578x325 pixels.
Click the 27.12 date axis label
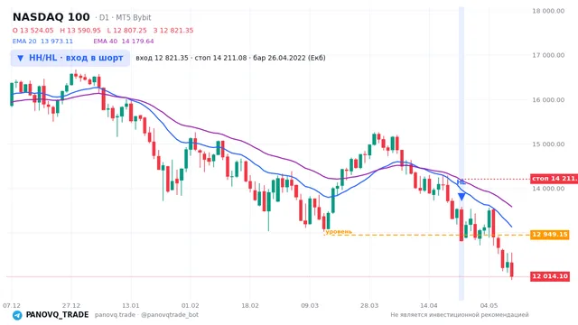71,305
